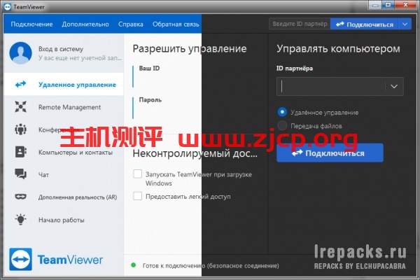Click Вход в систему link
Image resolution: width=420 pixels, height=280 pixels.
(x=61, y=49)
